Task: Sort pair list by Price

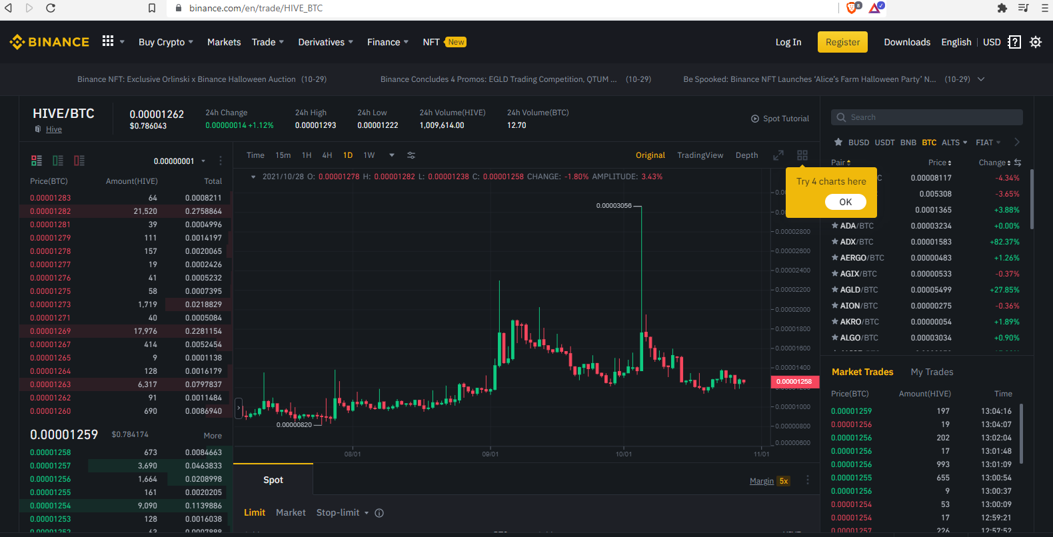Action: (x=940, y=163)
